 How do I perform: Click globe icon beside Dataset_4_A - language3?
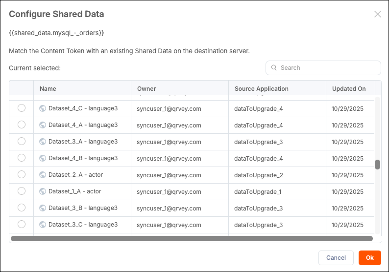(43, 125)
